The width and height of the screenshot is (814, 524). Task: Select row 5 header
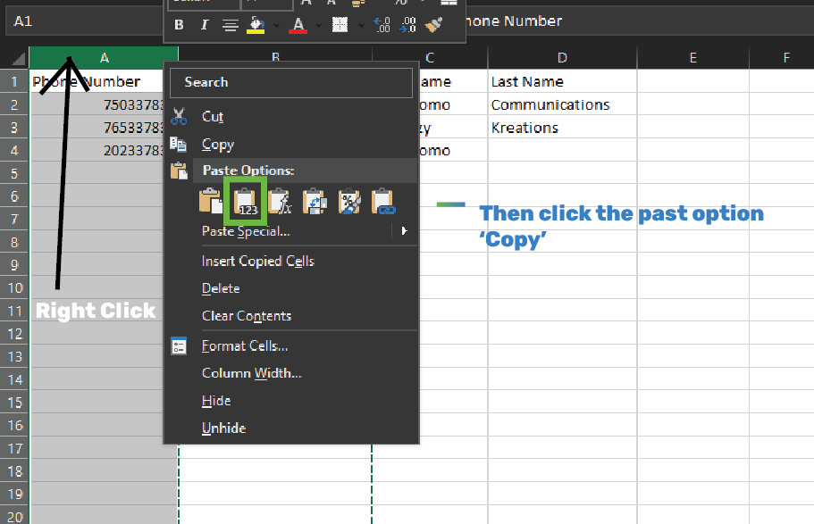click(14, 173)
